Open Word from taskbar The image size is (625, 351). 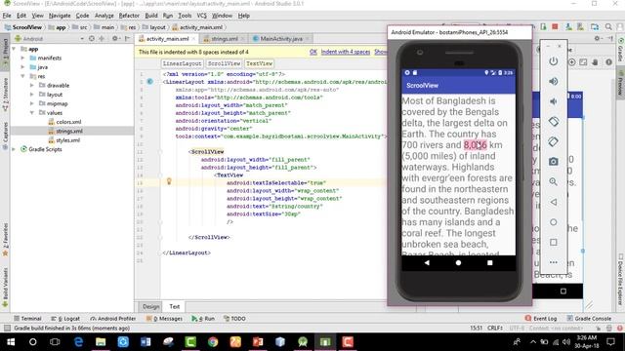146,342
